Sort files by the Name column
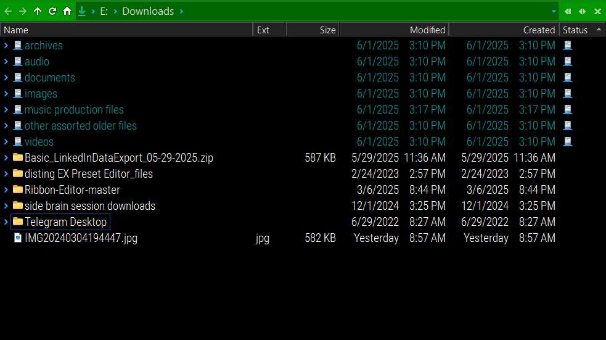 123,30
